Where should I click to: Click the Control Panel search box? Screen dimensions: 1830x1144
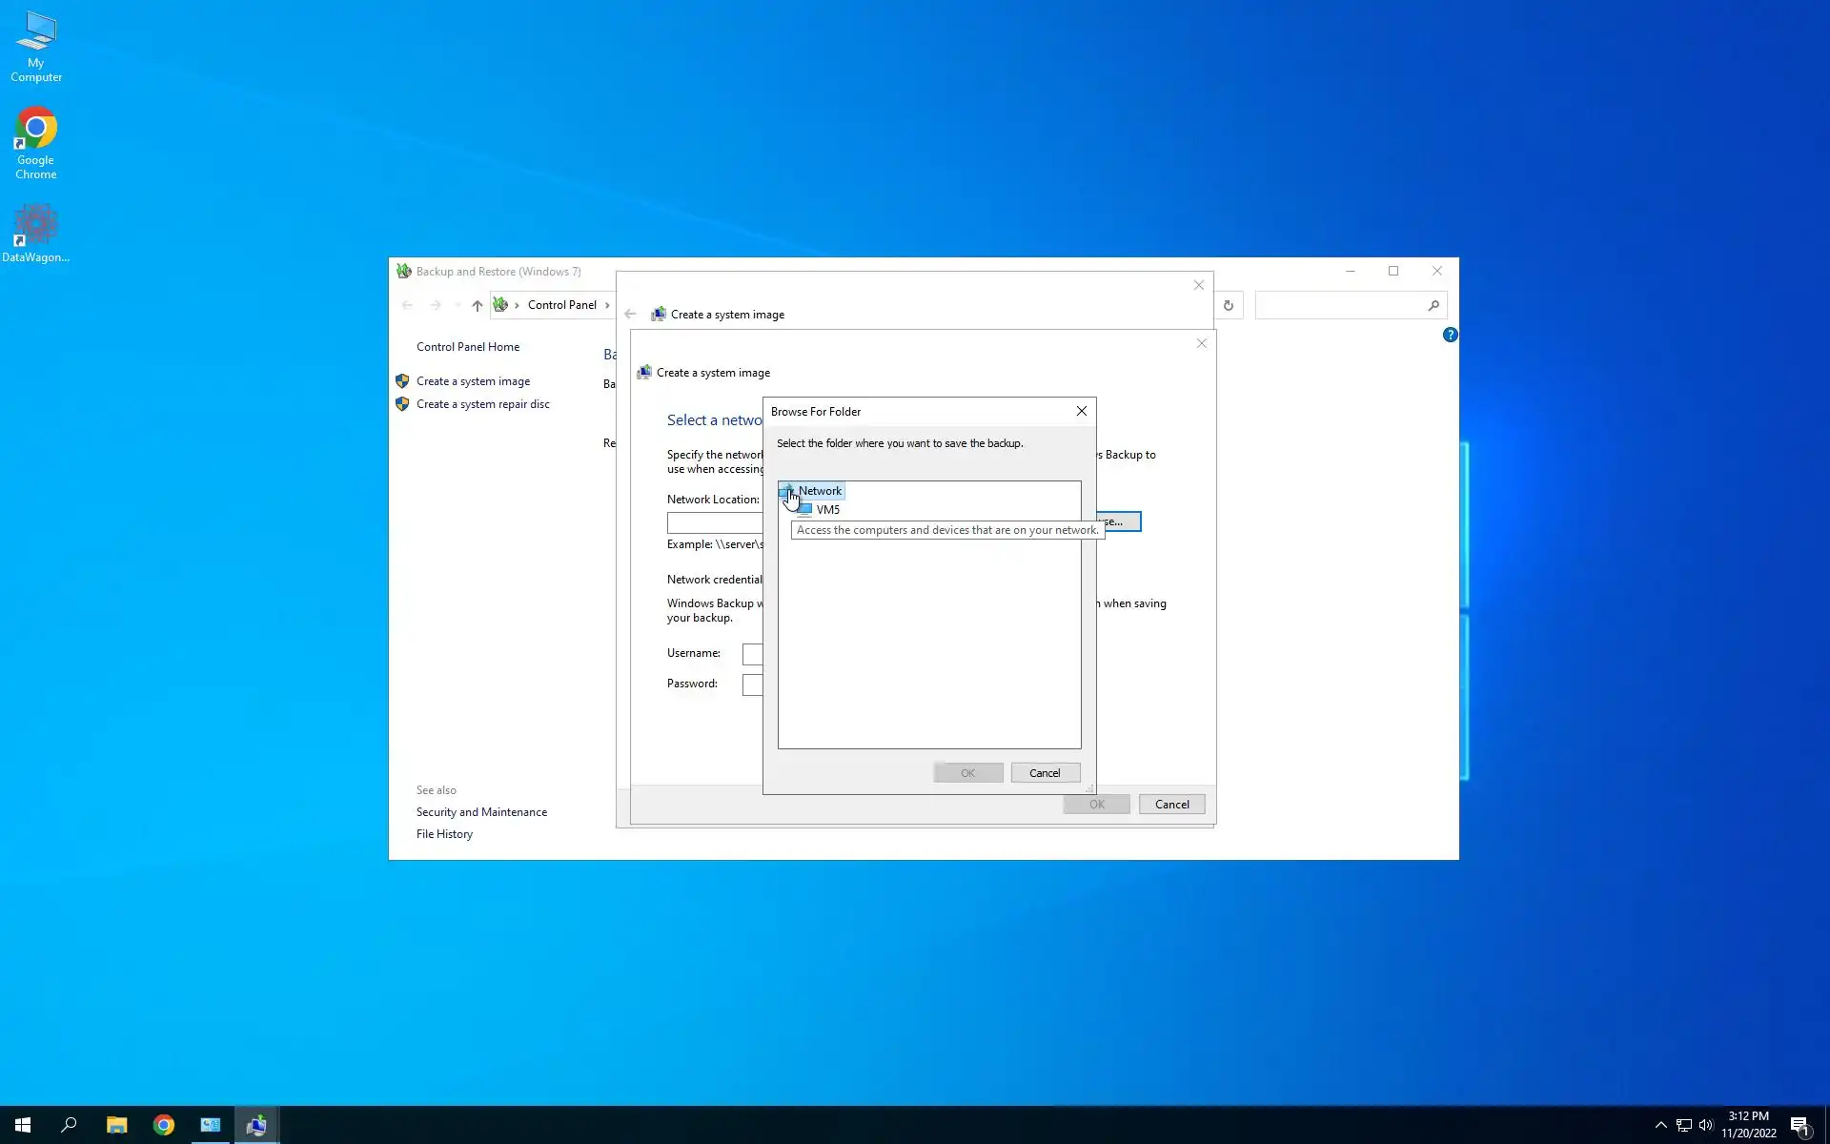(1339, 305)
